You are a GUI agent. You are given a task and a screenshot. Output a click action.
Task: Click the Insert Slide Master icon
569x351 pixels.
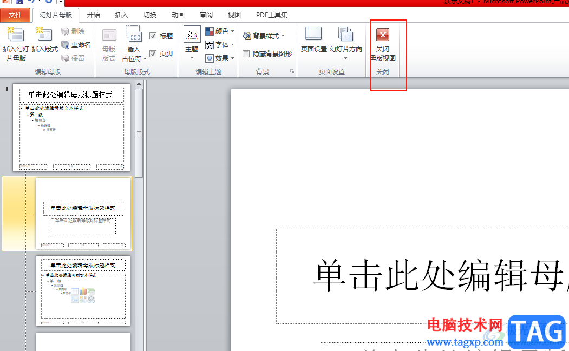point(16,35)
